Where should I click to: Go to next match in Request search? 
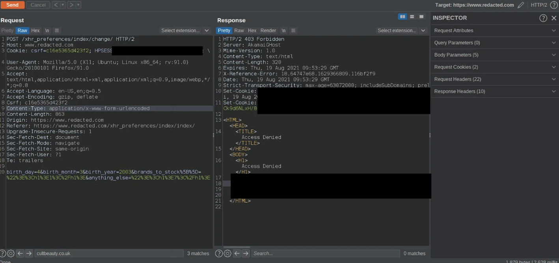coord(29,254)
